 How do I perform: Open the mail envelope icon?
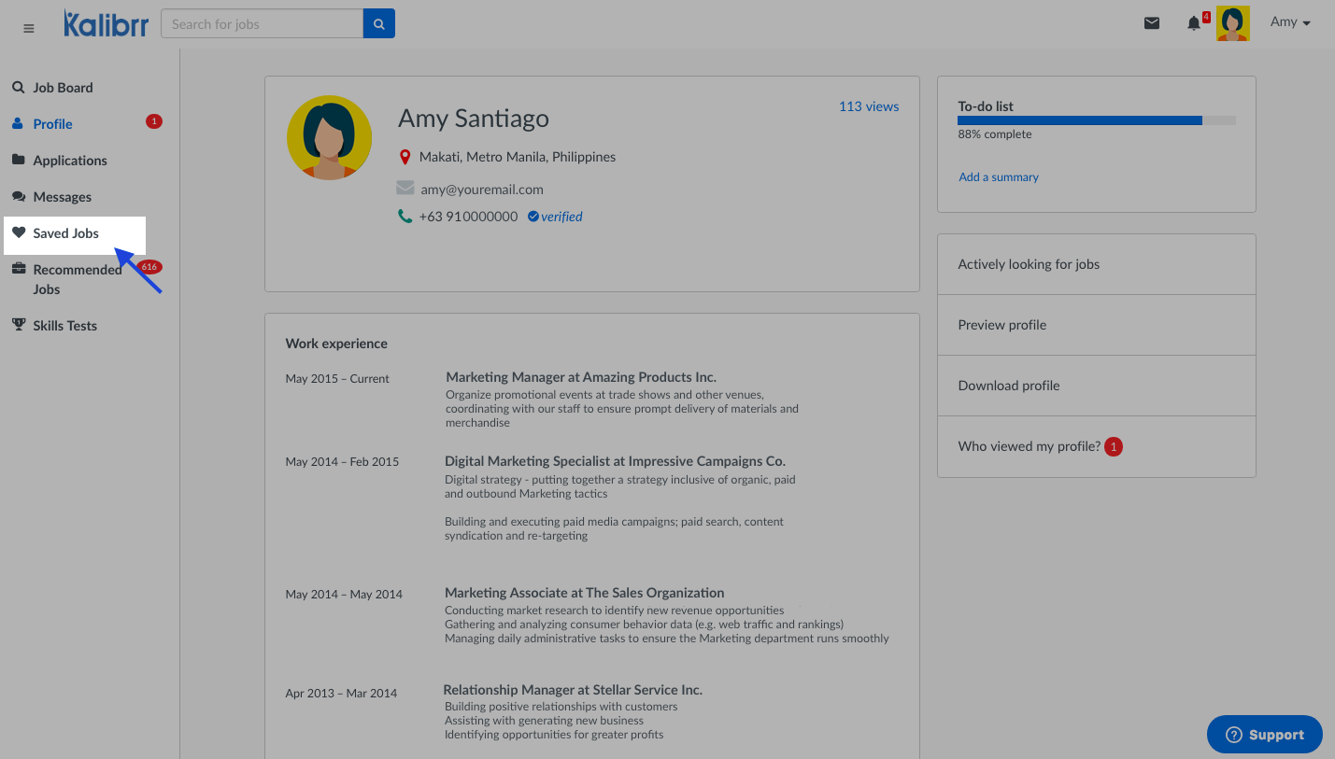[x=1152, y=23]
